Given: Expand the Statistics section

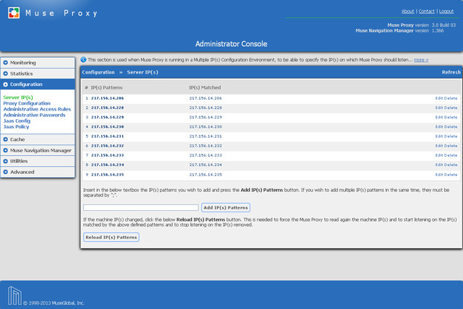Looking at the screenshot, I should click(x=38, y=74).
